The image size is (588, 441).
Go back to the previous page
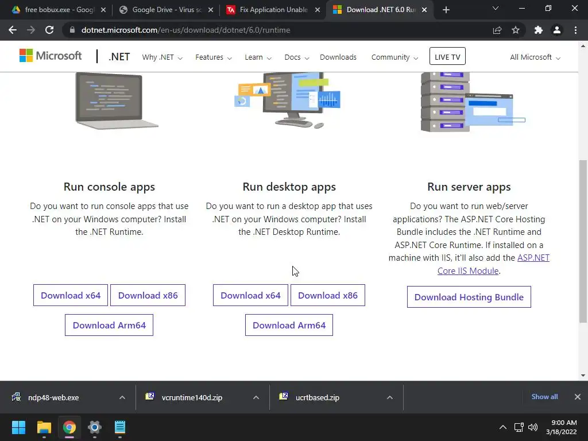tap(13, 30)
